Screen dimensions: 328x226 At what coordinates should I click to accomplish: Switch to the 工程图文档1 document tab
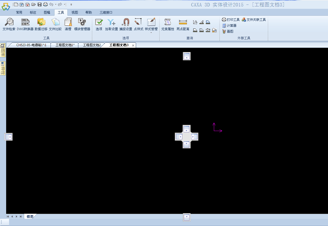65,45
